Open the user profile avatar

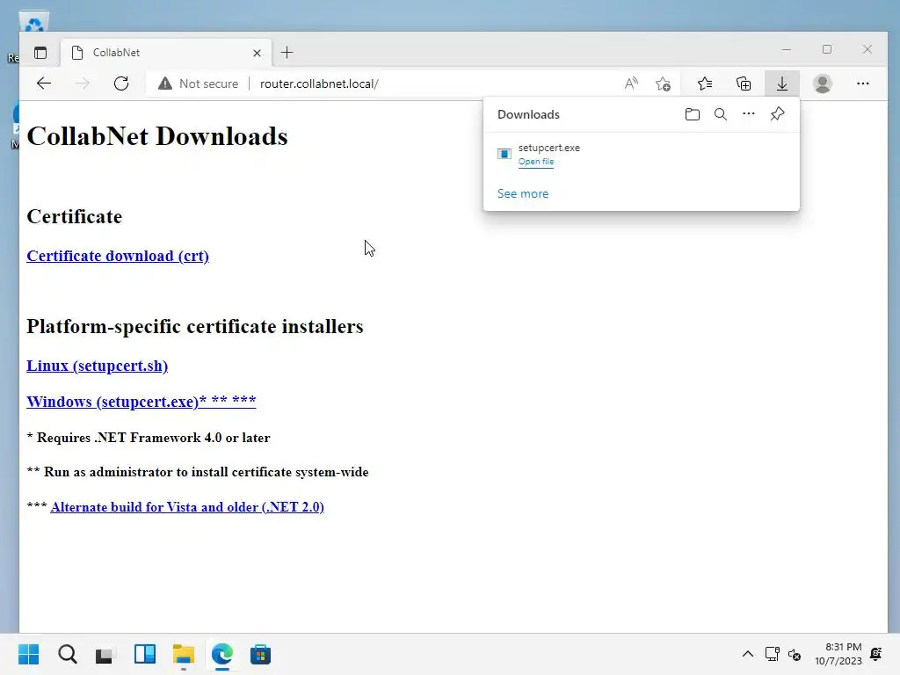pyautogui.click(x=823, y=83)
